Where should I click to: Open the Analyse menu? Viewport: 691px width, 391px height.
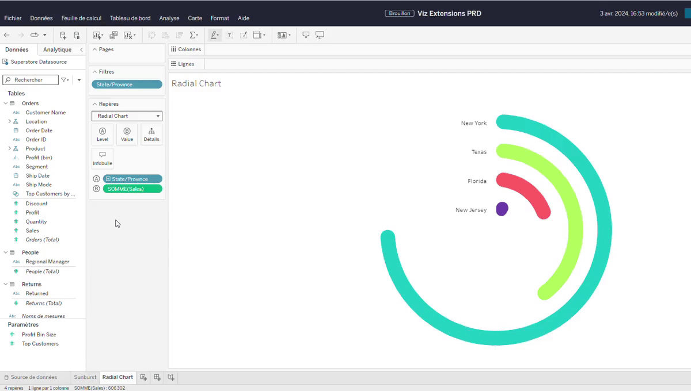(169, 18)
